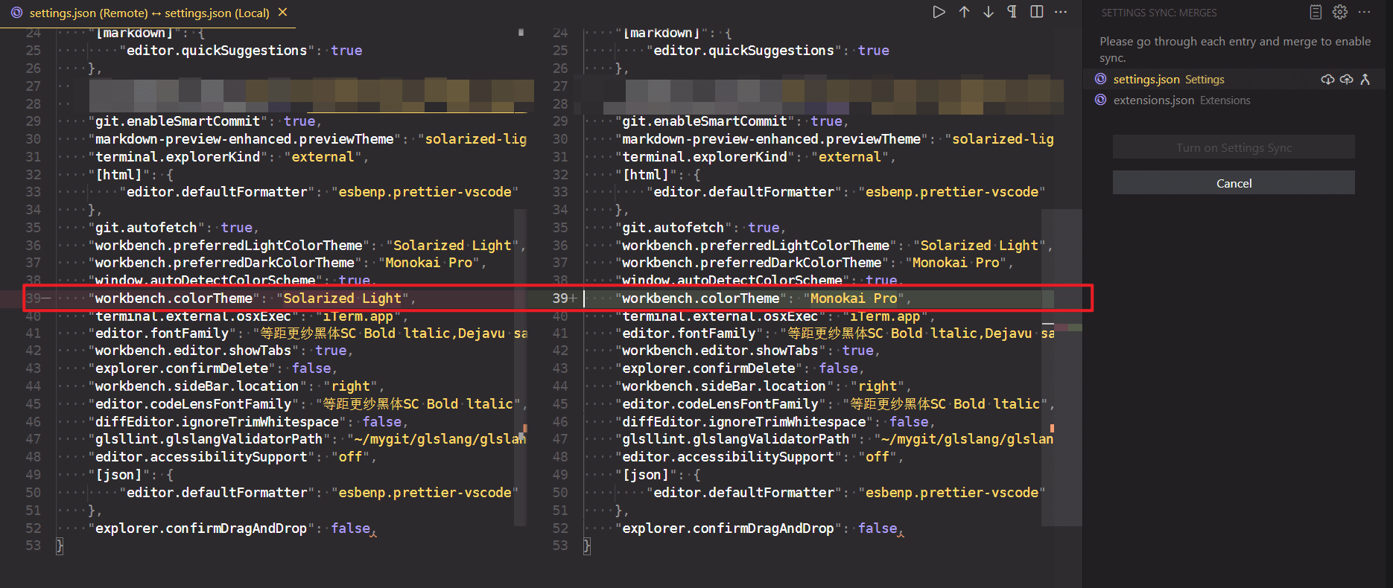Click "right" value in the Local pane
Image resolution: width=1393 pixels, height=588 pixels.
point(877,386)
